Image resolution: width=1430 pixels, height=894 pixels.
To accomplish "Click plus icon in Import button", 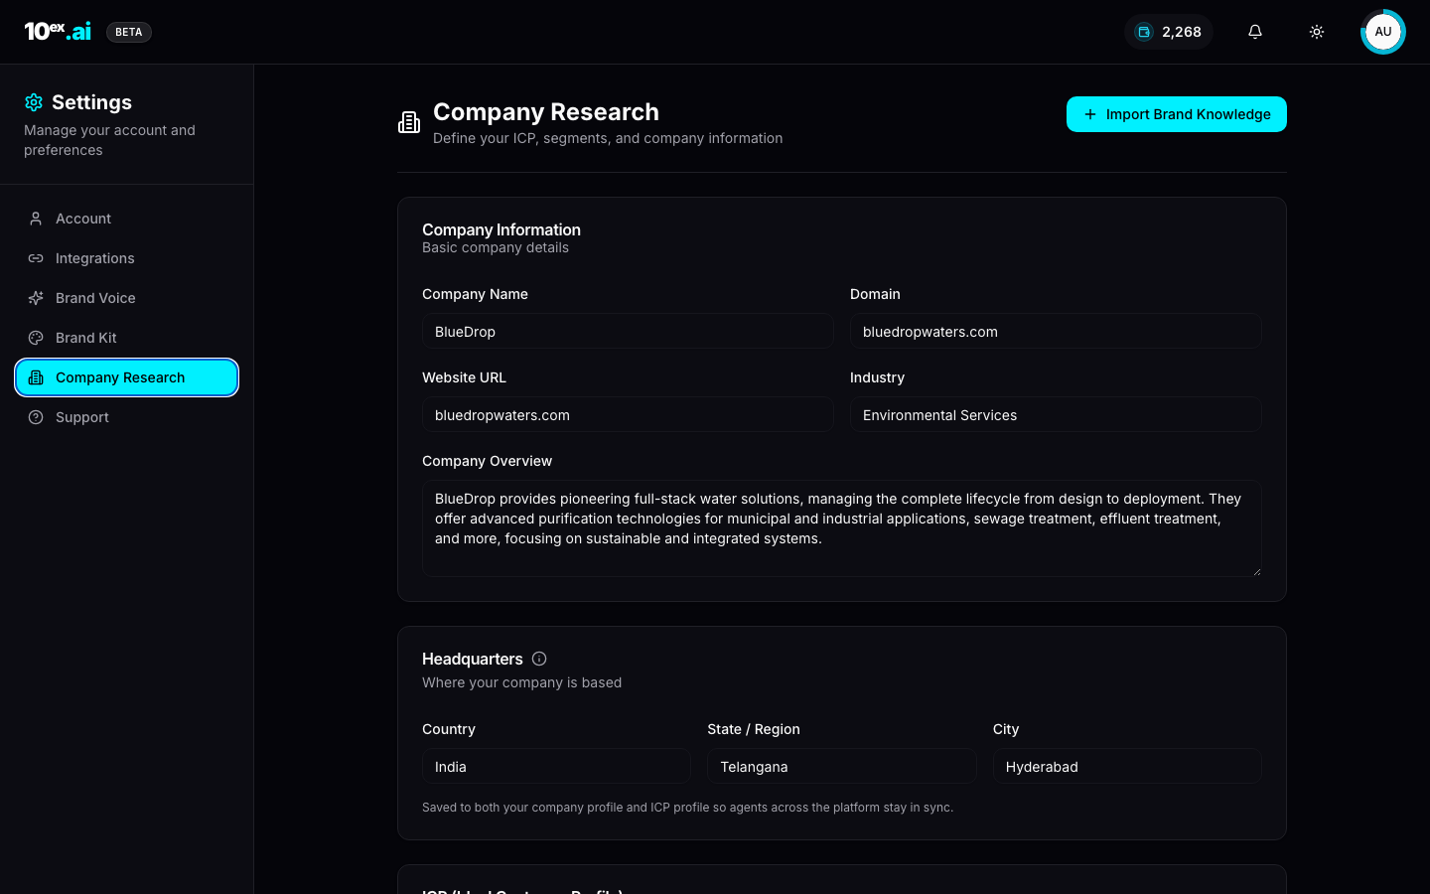I will [x=1090, y=114].
